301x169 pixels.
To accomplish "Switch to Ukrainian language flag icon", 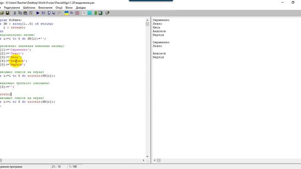I will point(66,13).
